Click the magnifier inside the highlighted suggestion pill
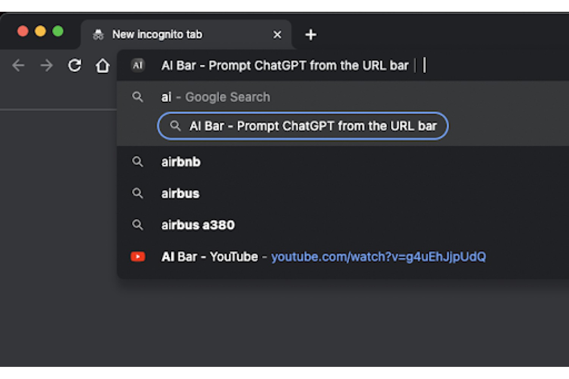The image size is (569, 379). point(175,126)
